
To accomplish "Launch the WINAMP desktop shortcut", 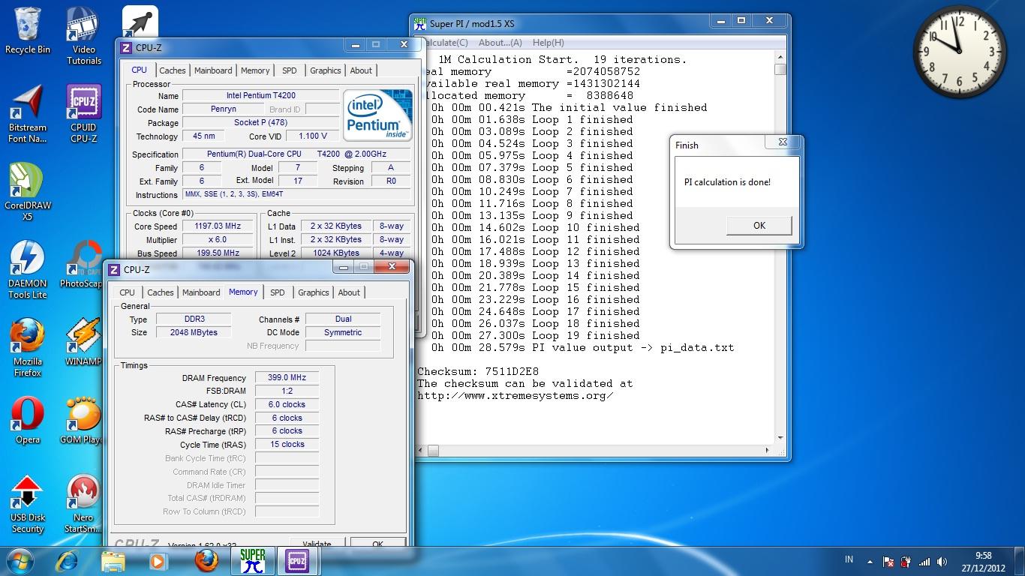I will click(x=83, y=342).
